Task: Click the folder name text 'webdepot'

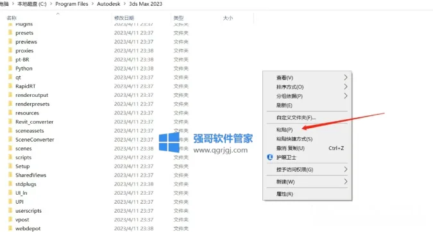Action: coord(28,228)
